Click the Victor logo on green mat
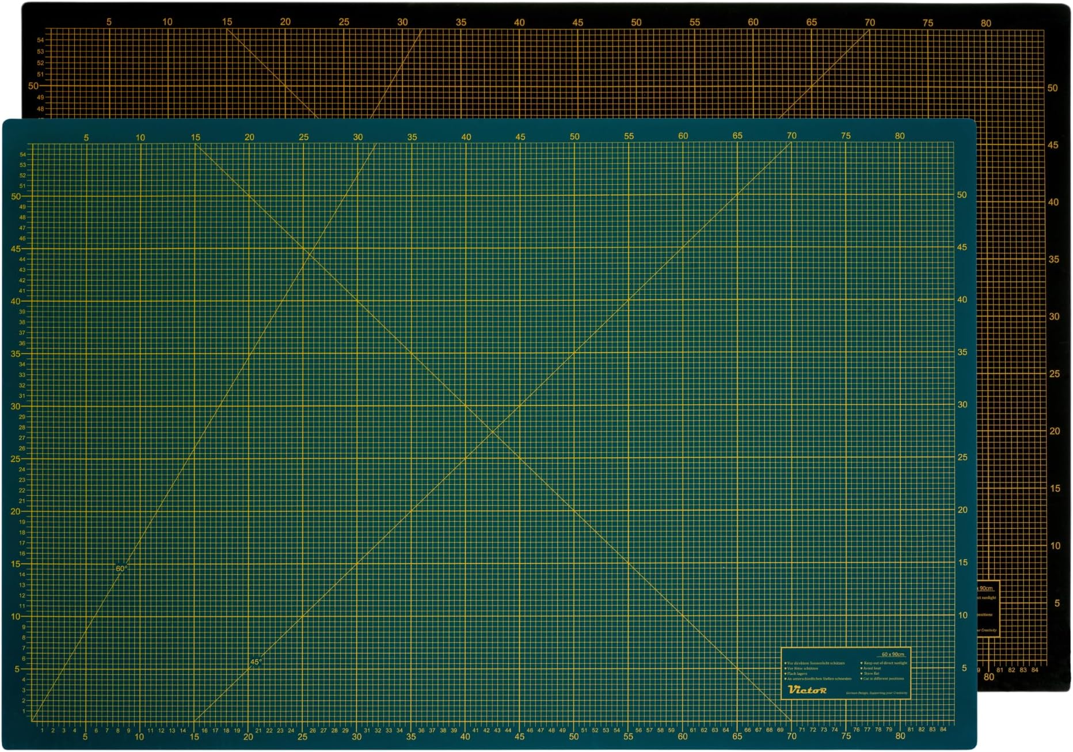This screenshot has width=1073, height=752. tap(807, 690)
